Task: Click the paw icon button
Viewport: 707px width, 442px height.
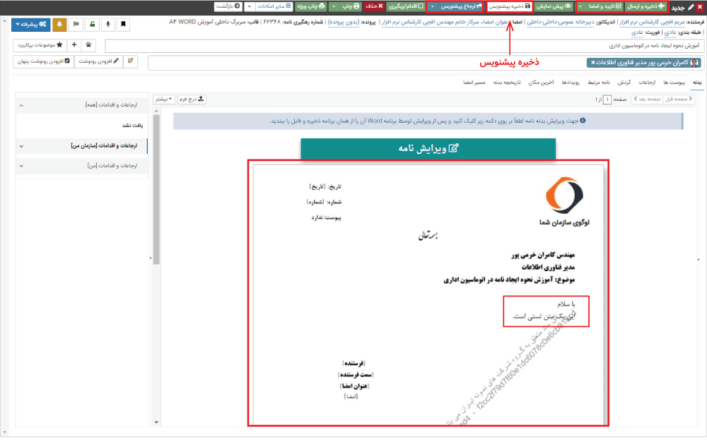Action: coord(89,45)
